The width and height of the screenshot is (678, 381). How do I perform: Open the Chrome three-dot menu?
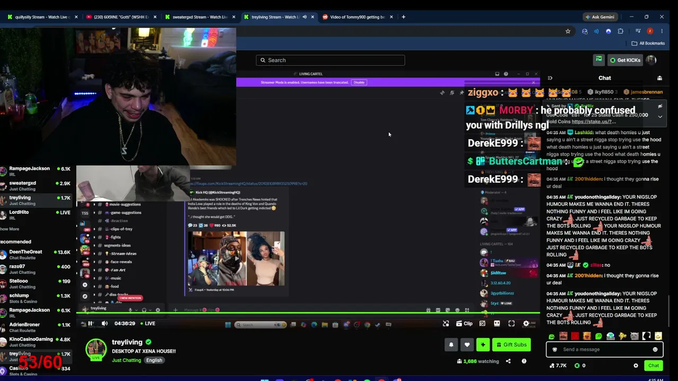662,31
